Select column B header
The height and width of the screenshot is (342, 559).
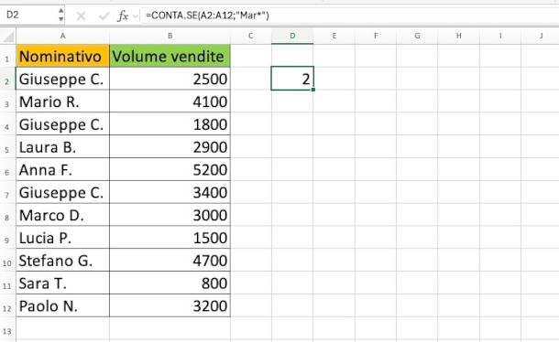tap(170, 36)
